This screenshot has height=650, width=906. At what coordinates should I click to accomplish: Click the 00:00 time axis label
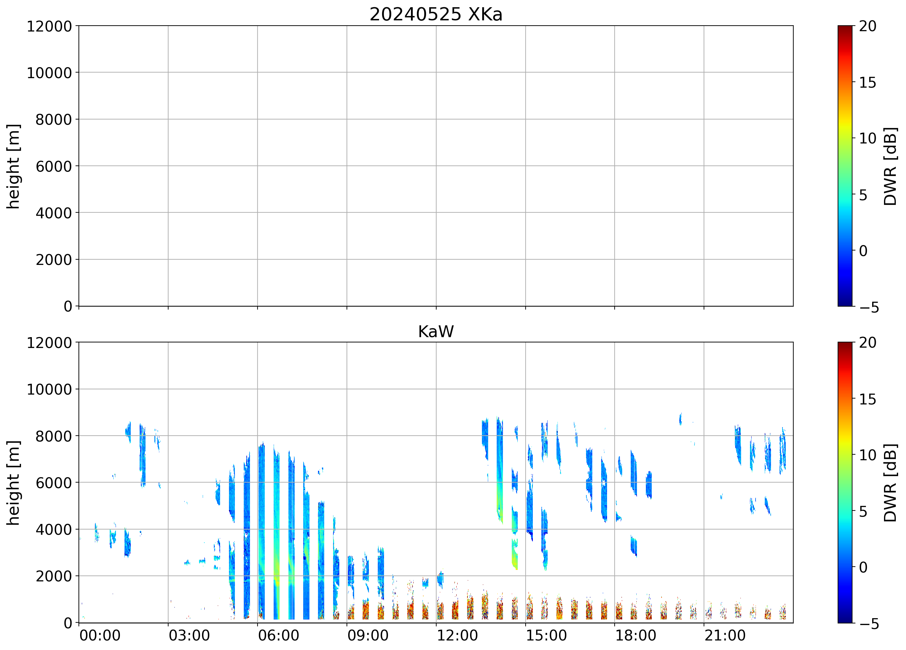point(100,635)
